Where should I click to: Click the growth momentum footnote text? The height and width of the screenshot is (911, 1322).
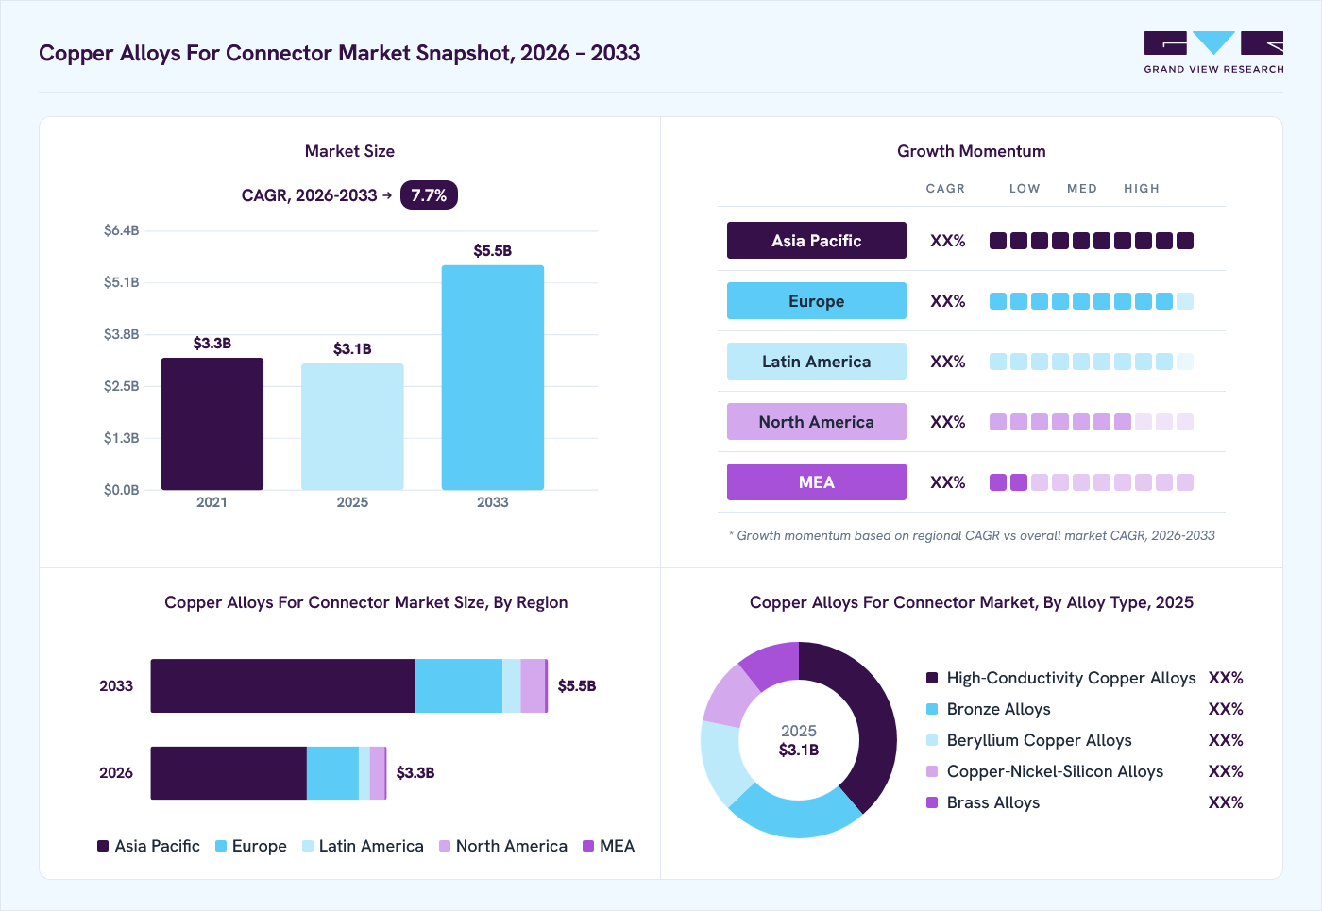tap(972, 535)
